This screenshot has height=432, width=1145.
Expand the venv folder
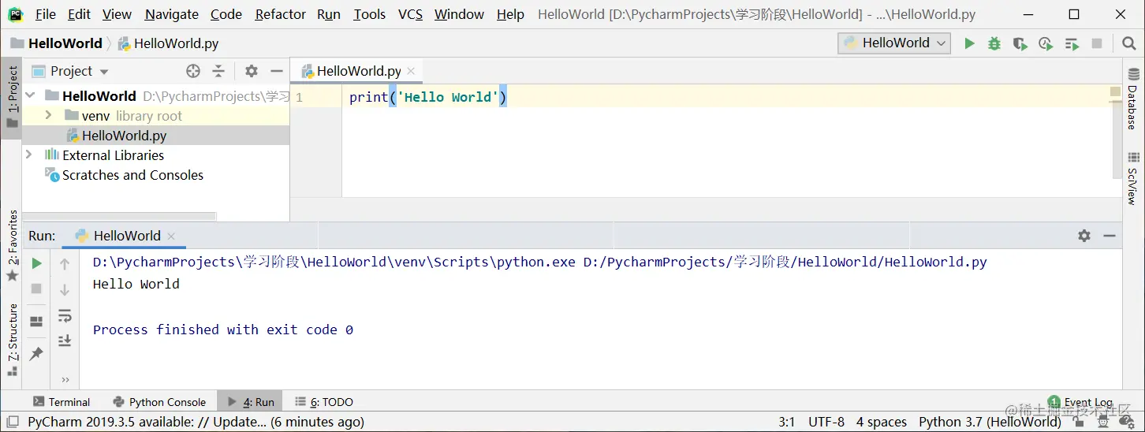click(x=49, y=115)
